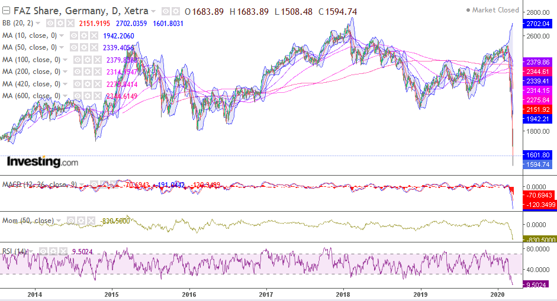The width and height of the screenshot is (557, 301).
Task: Click the FAZ Share, Germany, D, Xetra title
Action: click(81, 11)
